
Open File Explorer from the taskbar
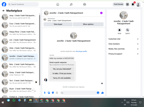tap(31, 100)
